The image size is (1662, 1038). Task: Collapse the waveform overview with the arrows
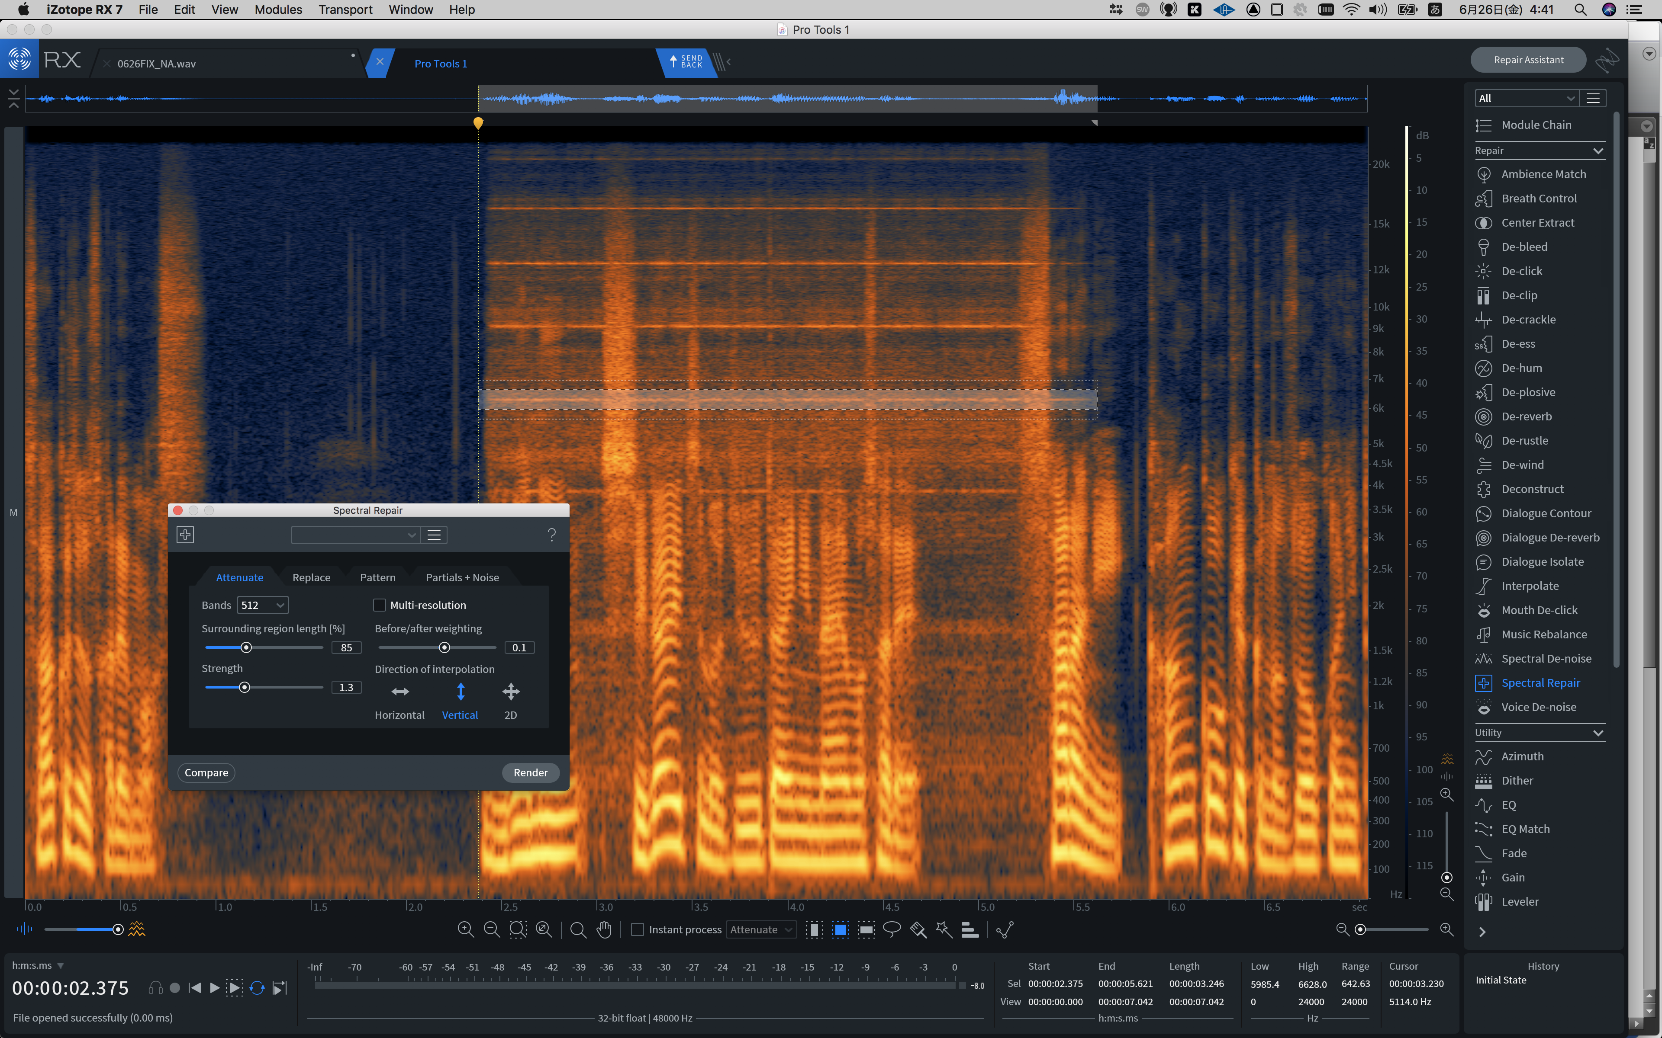[14, 98]
